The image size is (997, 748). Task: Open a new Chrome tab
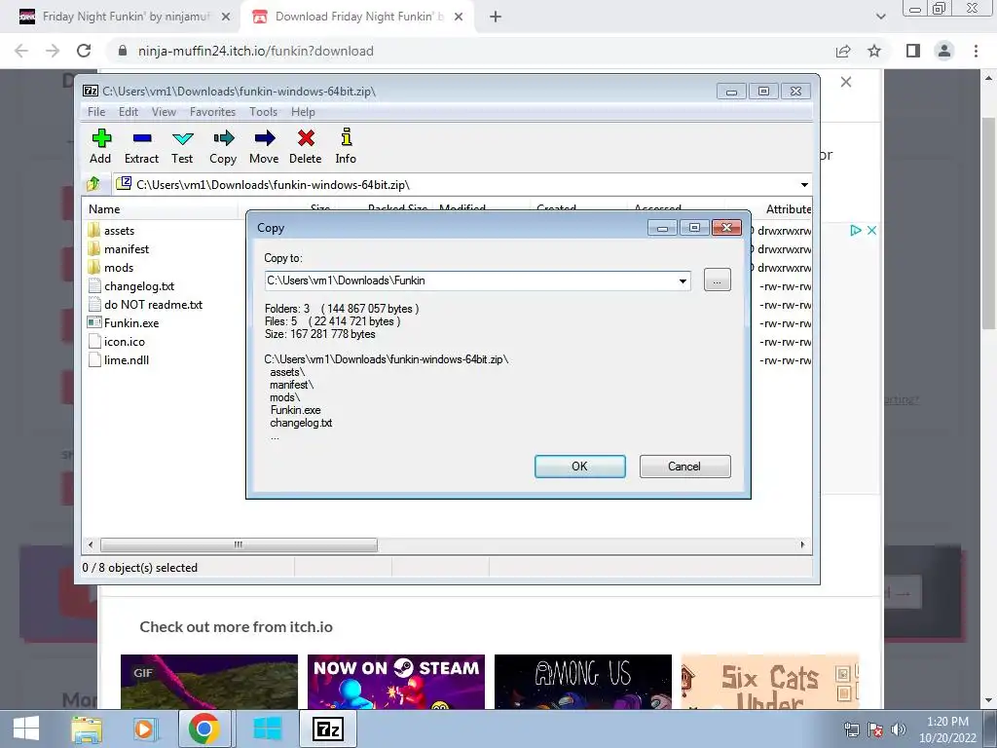click(496, 18)
